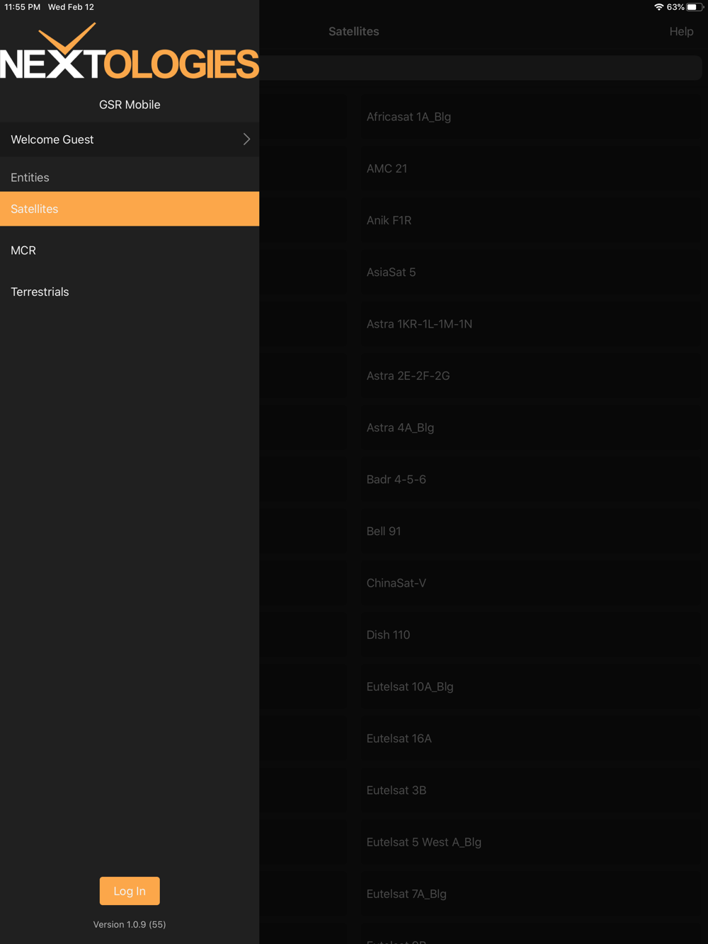Tap the search field above satellite list
This screenshot has height=944, width=708.
[x=481, y=68]
